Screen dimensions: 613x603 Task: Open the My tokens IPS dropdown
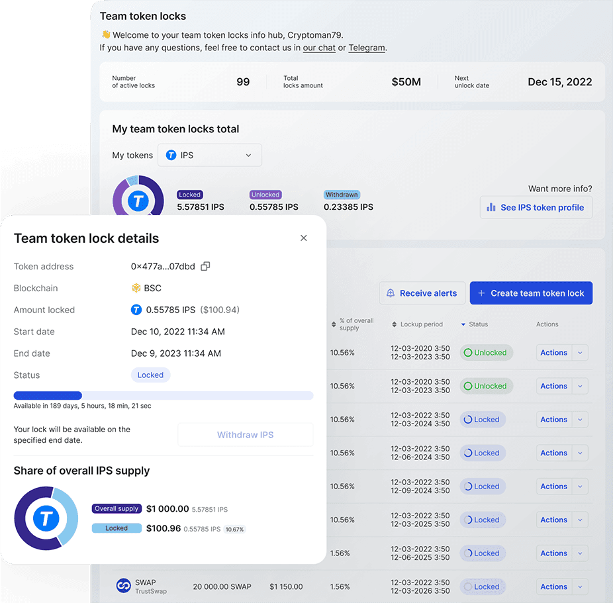[209, 155]
